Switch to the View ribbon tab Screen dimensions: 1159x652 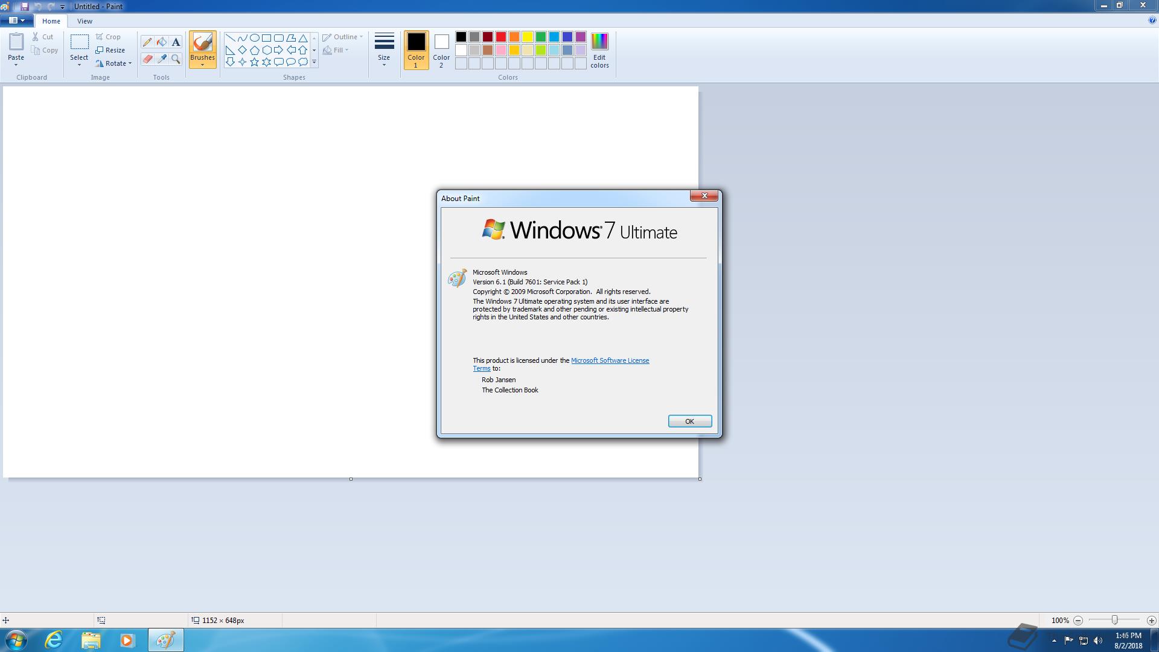coord(85,21)
